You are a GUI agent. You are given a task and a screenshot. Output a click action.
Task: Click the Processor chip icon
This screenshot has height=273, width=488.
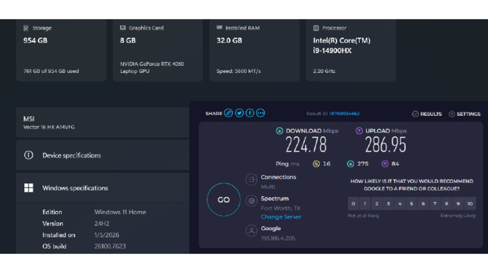[316, 28]
